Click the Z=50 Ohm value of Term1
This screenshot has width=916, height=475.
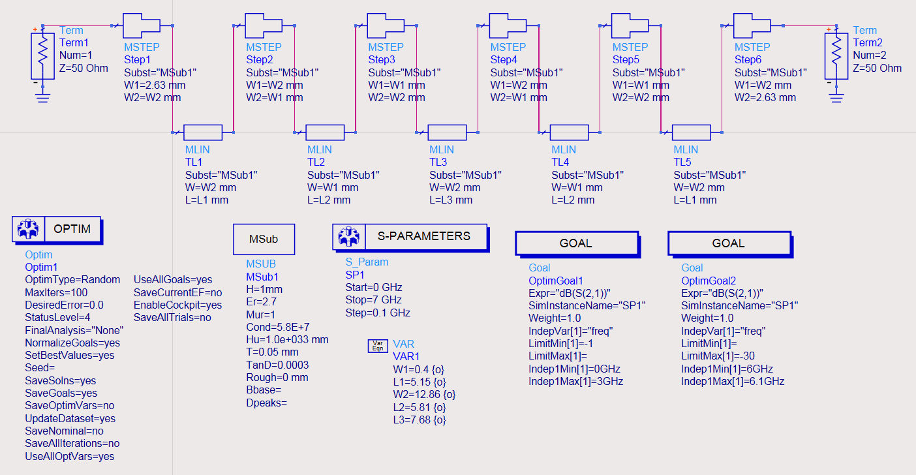(84, 68)
